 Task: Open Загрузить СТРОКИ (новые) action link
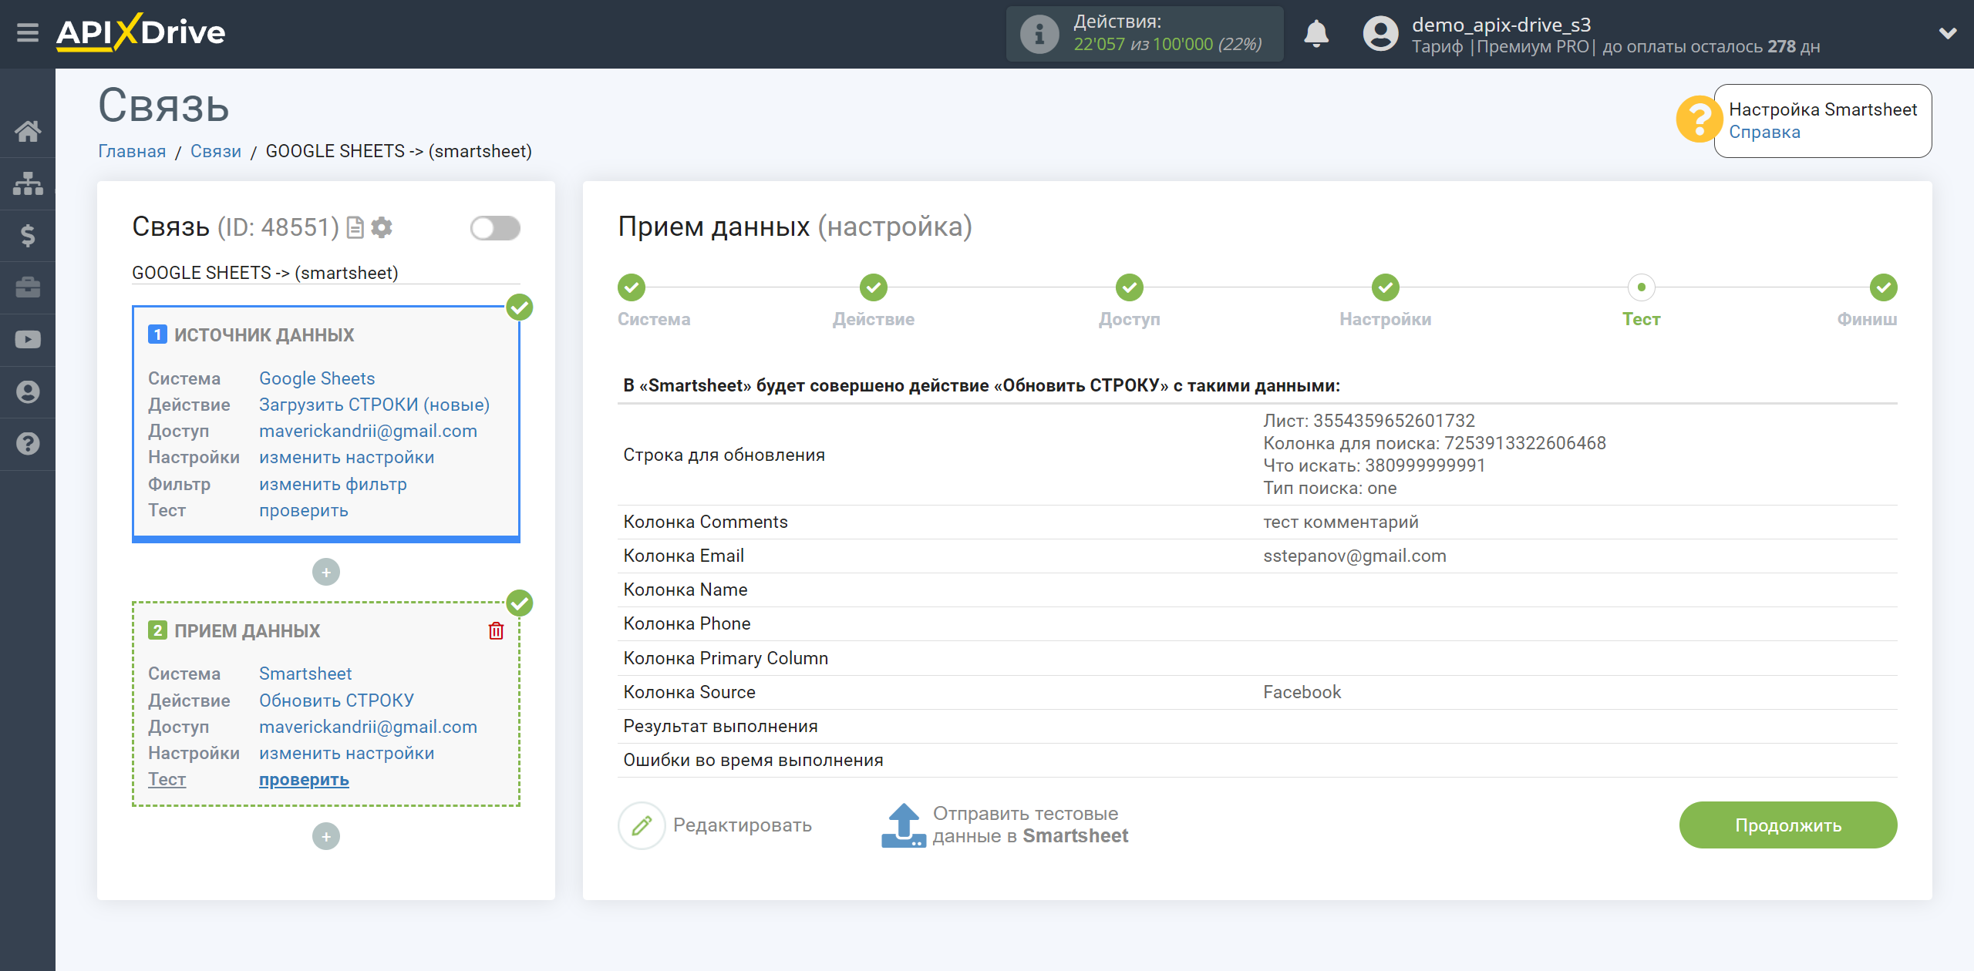click(x=374, y=405)
